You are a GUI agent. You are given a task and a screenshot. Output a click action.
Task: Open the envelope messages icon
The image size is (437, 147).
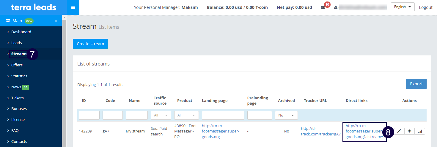click(x=323, y=7)
